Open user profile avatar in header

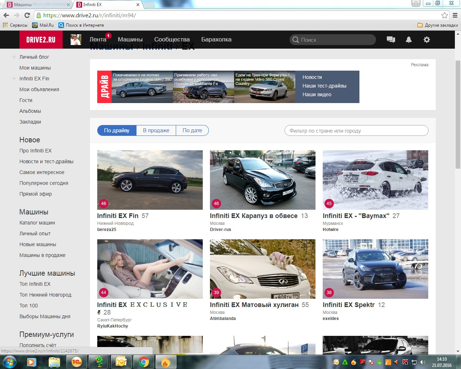76,40
